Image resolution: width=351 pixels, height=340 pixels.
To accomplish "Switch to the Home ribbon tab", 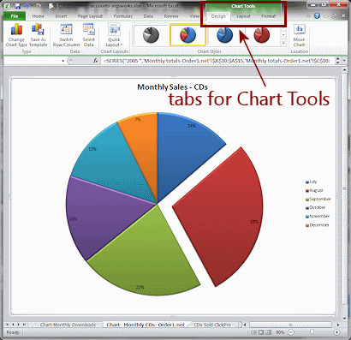I will (x=39, y=16).
